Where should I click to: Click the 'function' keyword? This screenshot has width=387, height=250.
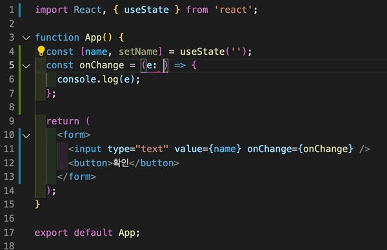57,37
